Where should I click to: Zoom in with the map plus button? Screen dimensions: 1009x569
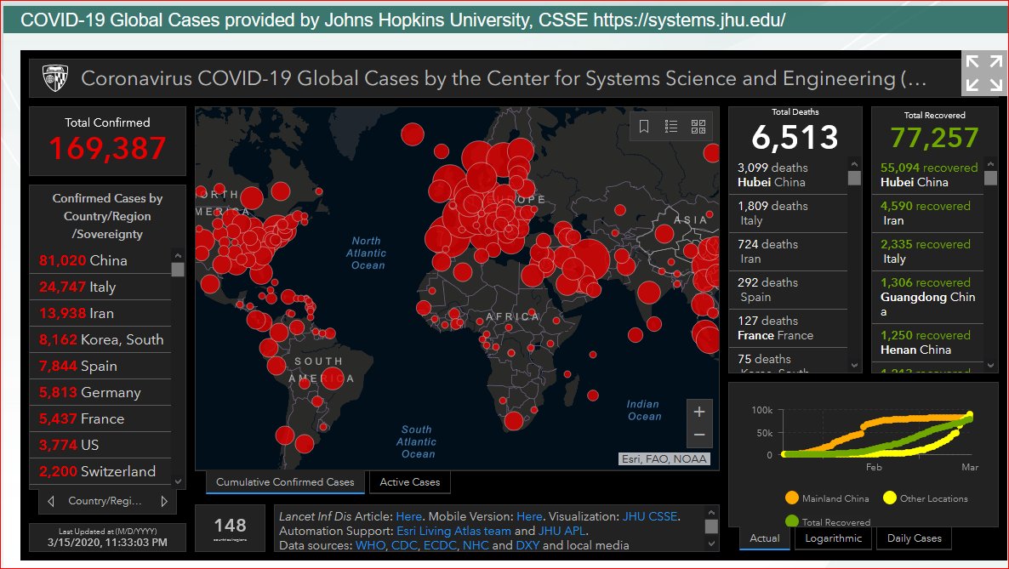pos(699,412)
